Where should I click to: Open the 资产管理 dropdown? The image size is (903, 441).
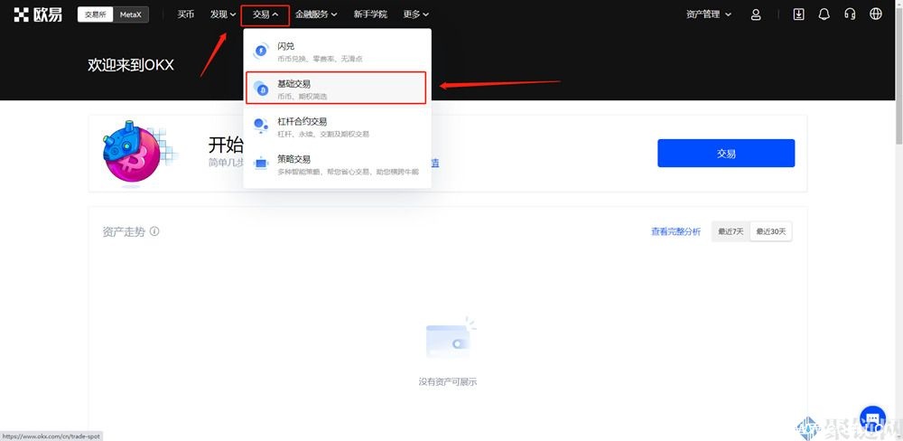[709, 14]
